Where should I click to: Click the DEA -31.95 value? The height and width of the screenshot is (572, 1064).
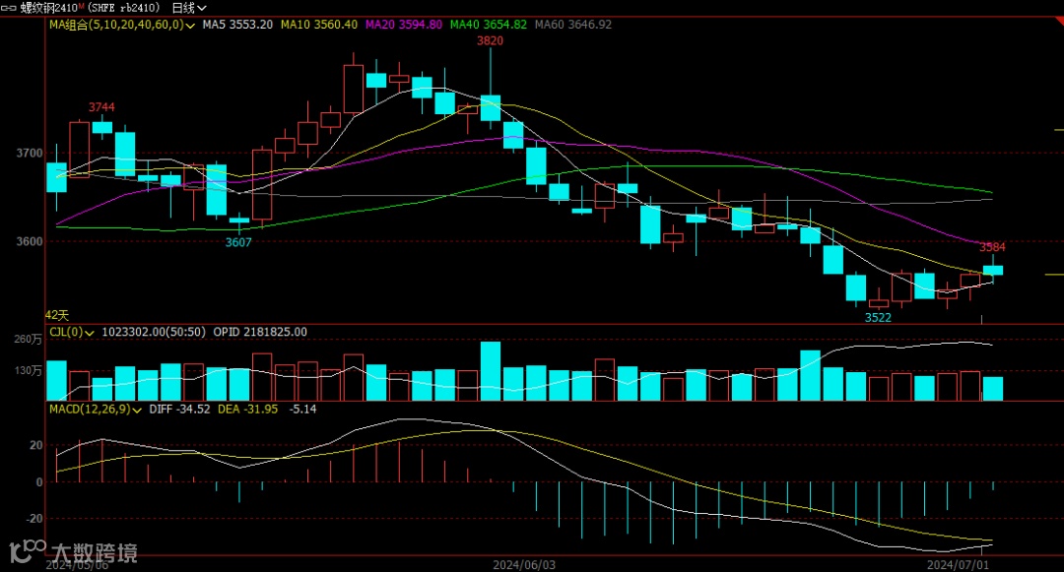click(247, 410)
